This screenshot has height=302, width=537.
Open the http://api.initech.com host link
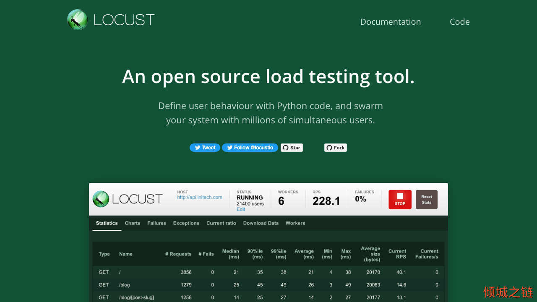click(200, 197)
